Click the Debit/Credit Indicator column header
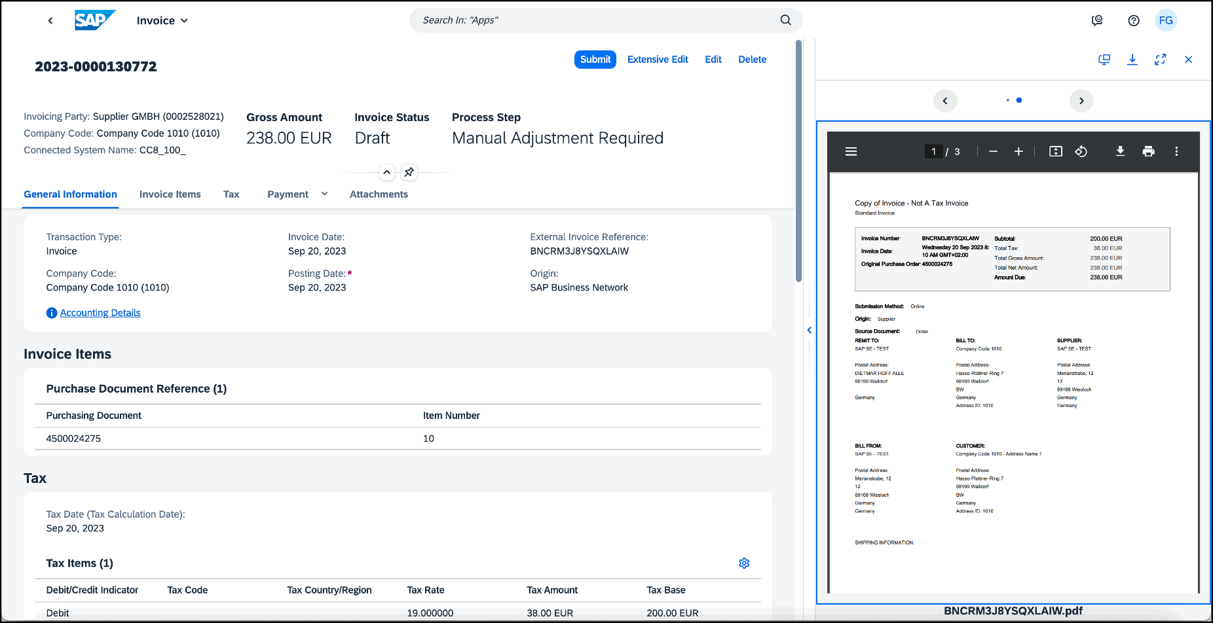Image resolution: width=1213 pixels, height=623 pixels. tap(92, 590)
